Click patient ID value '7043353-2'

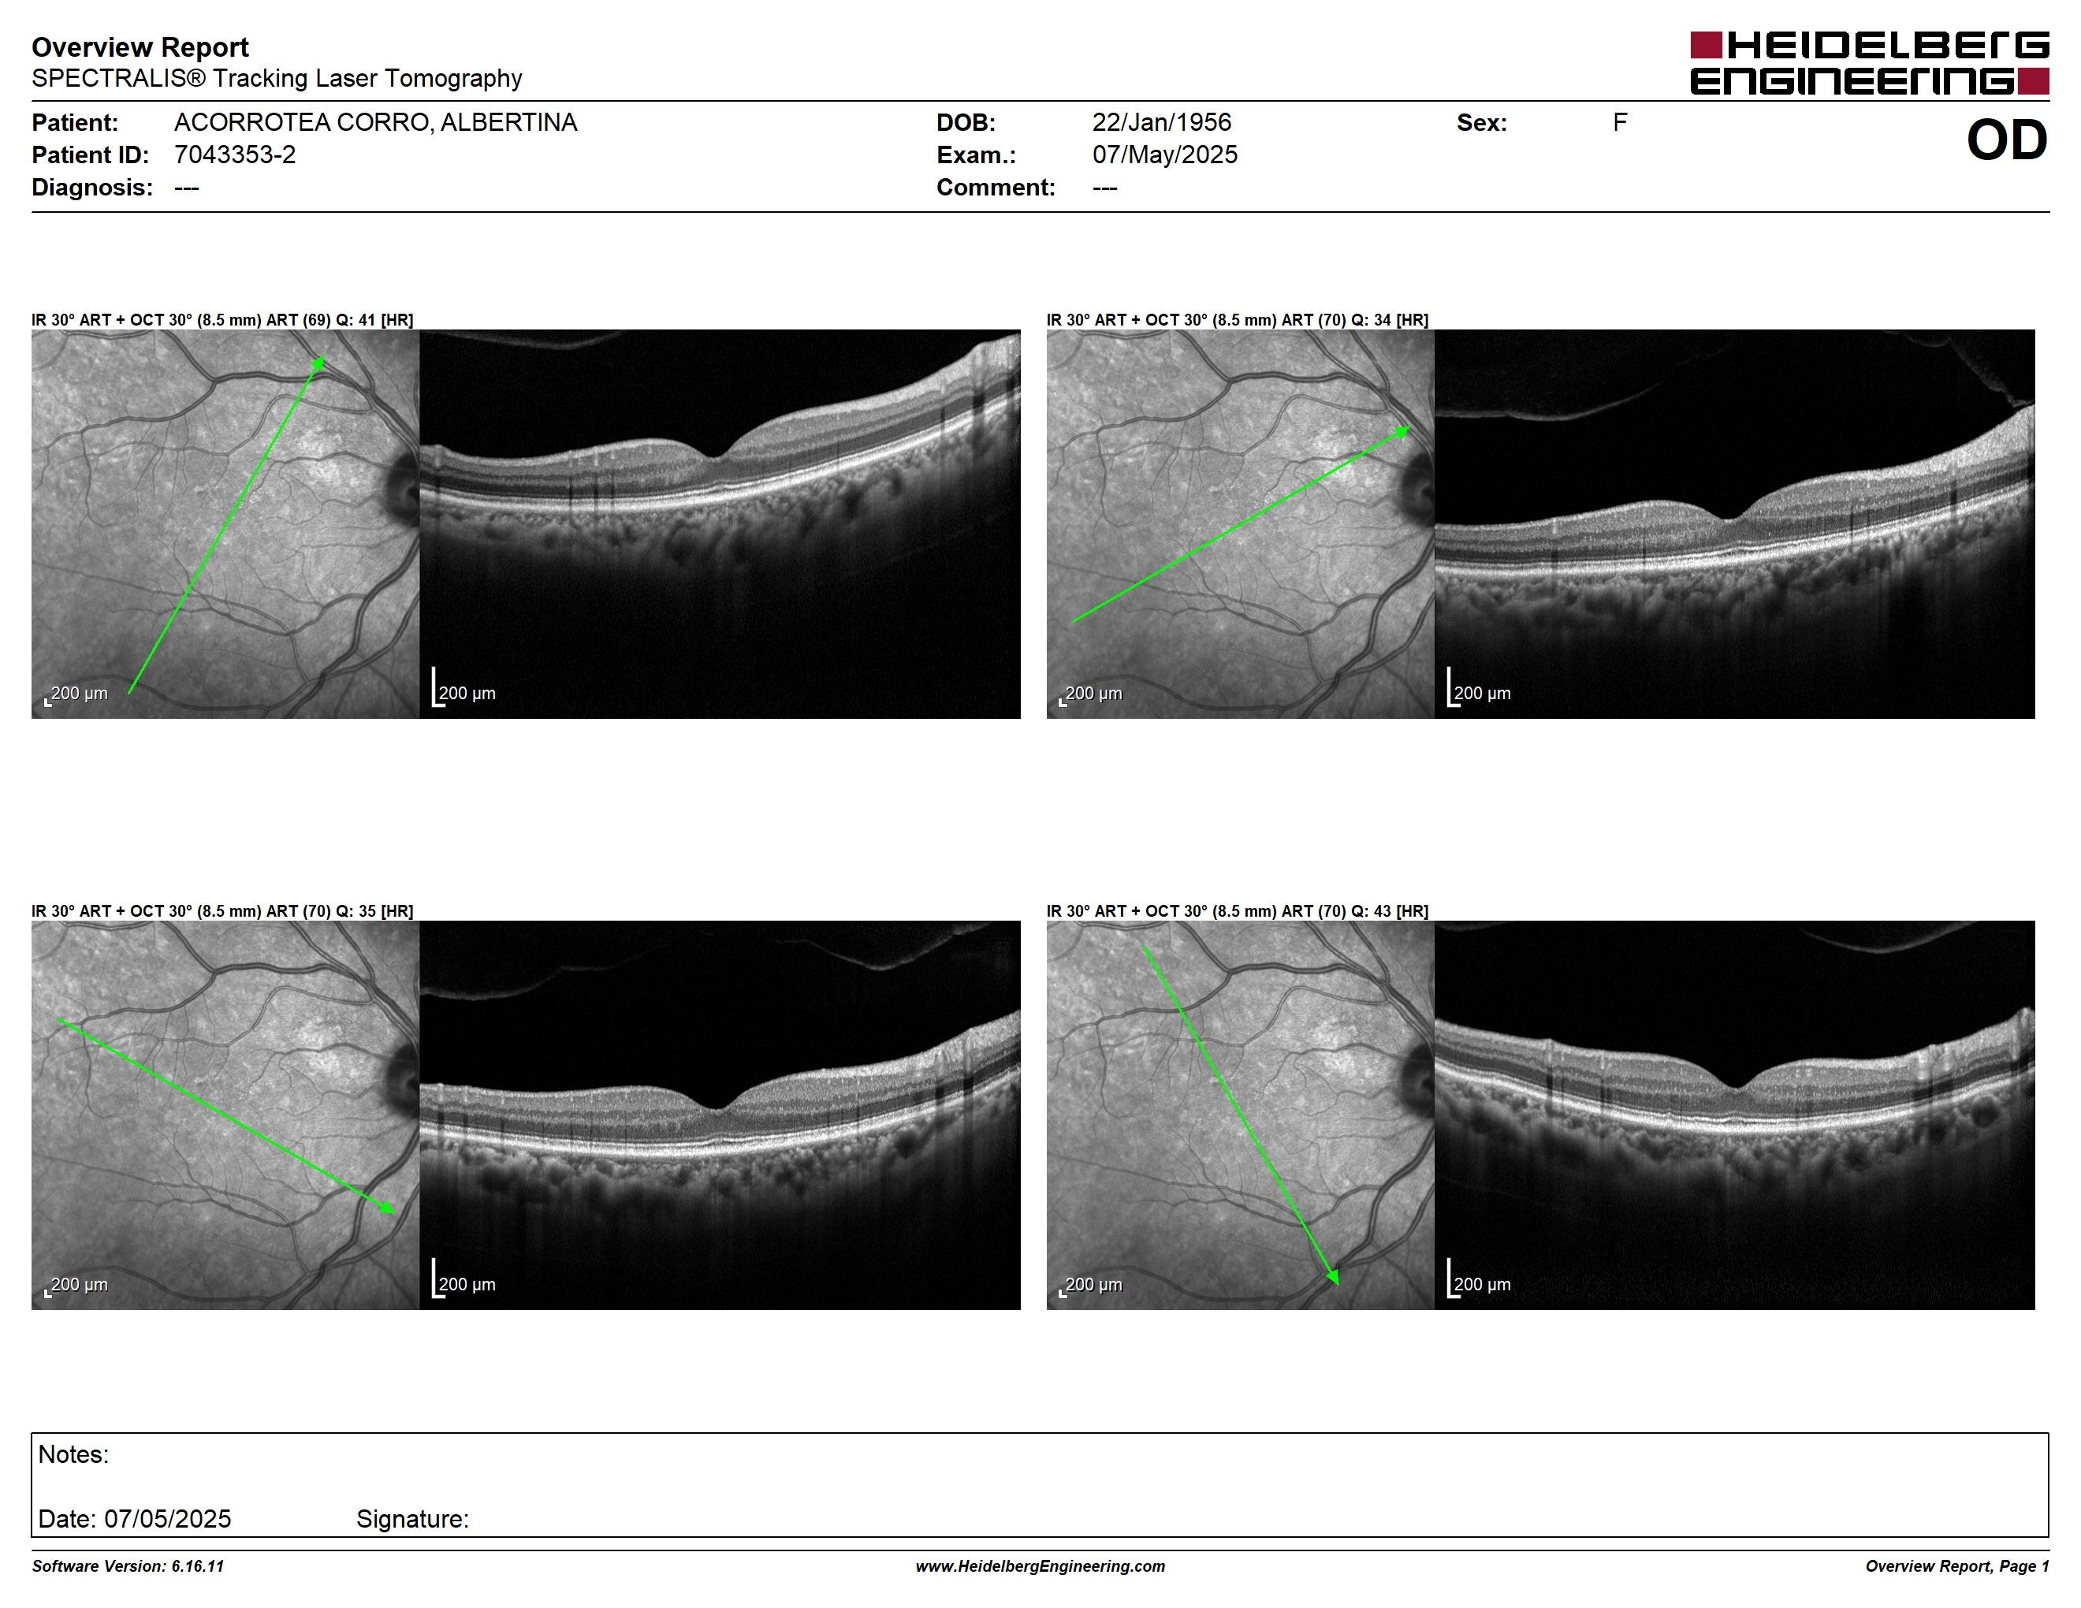234,155
